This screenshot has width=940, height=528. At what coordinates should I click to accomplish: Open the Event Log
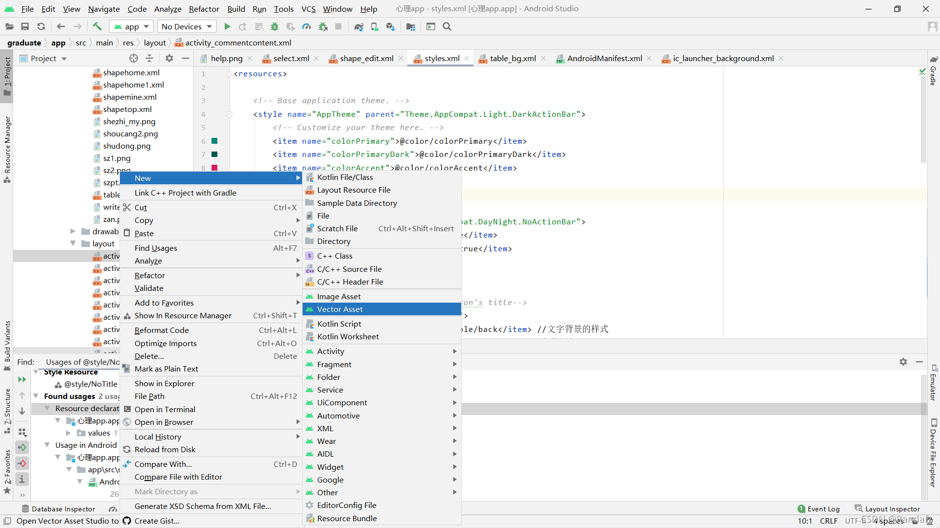click(818, 509)
